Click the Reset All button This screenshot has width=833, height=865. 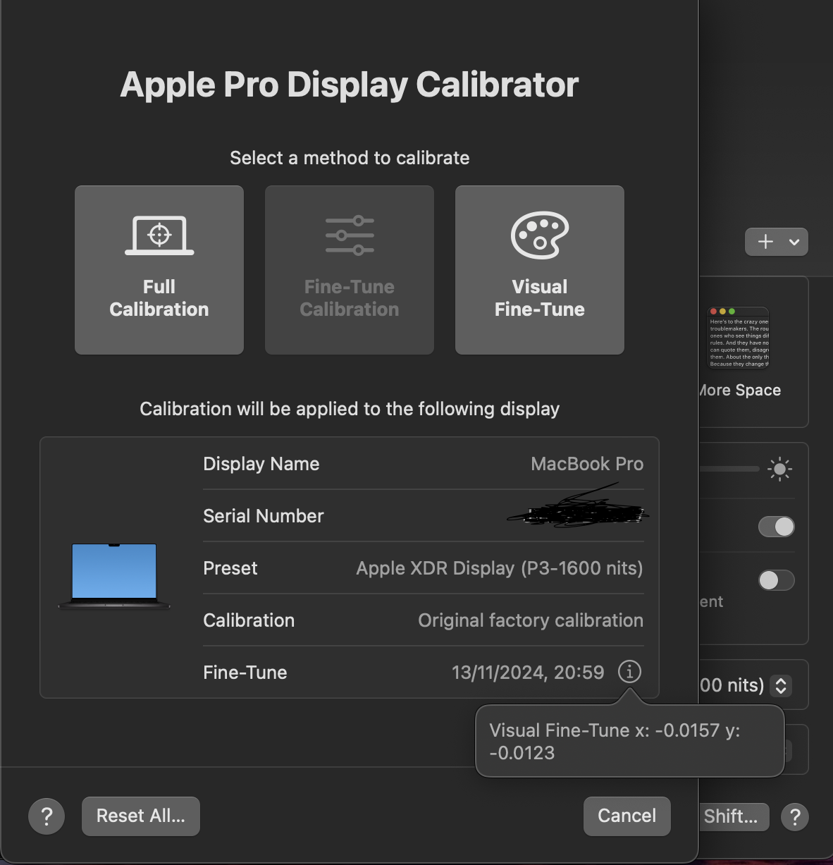140,816
